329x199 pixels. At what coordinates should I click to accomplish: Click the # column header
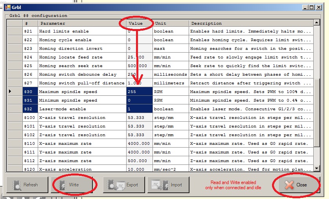pos(30,23)
